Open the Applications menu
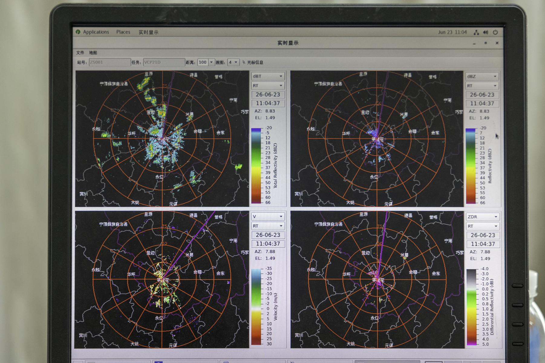Screen dimensions: 545x363 pos(96,32)
